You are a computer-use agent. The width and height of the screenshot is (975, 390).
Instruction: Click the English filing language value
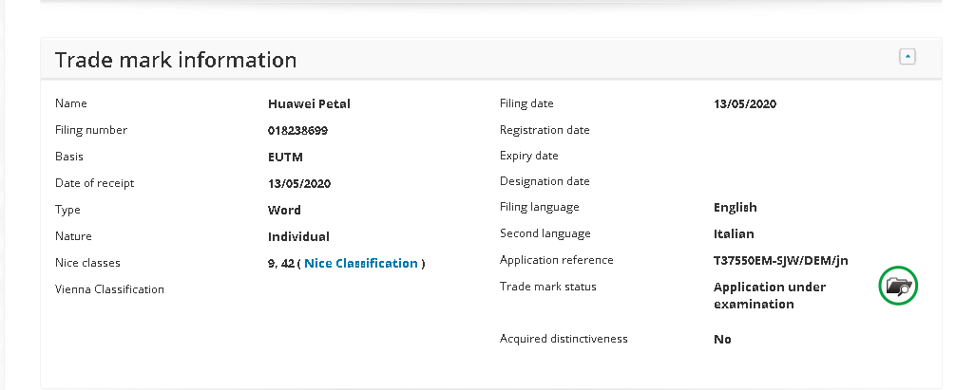735,207
